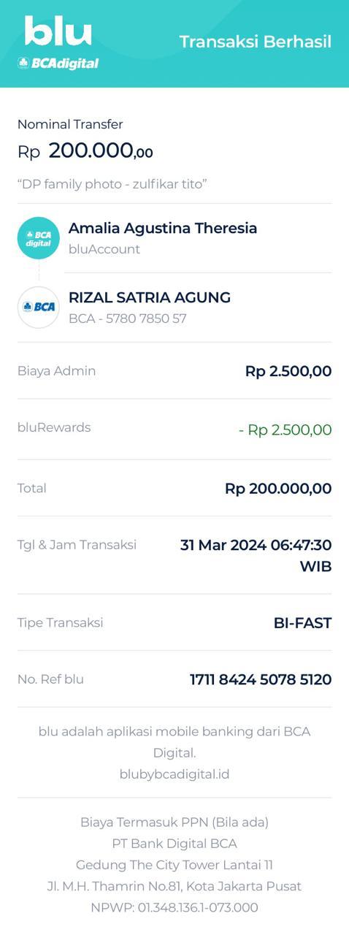Select the round BCA bank logo icon

(x=38, y=308)
